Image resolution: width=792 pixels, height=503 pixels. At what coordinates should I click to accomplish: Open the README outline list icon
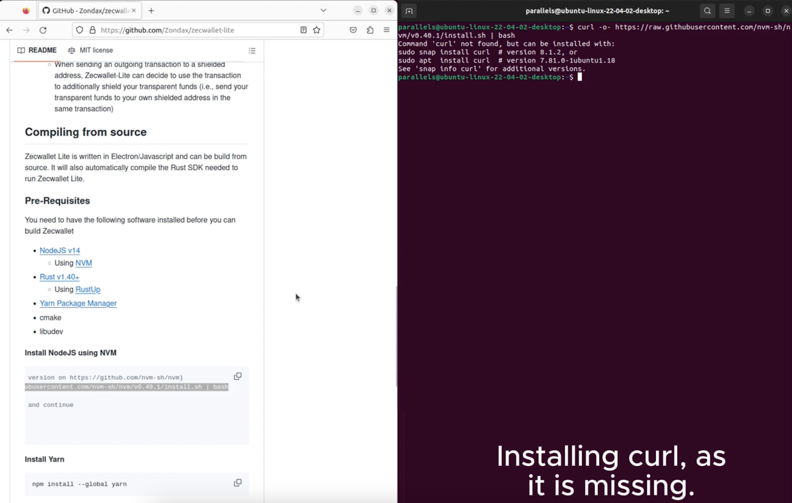[x=252, y=50]
